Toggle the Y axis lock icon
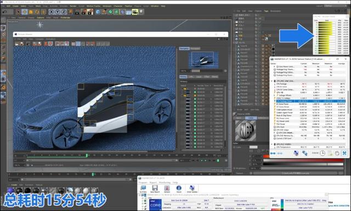 click(x=58, y=12)
